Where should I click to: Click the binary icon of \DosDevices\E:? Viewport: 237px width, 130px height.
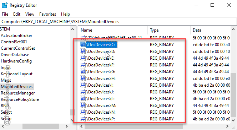pos(83,58)
